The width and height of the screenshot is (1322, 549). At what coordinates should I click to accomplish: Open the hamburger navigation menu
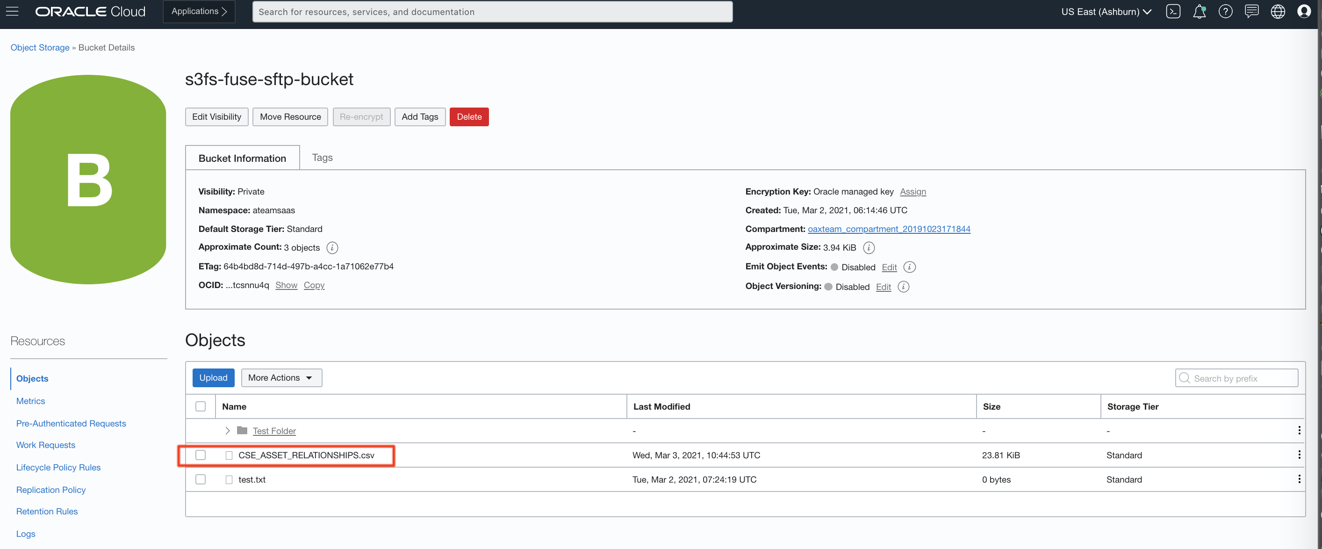pyautogui.click(x=12, y=11)
